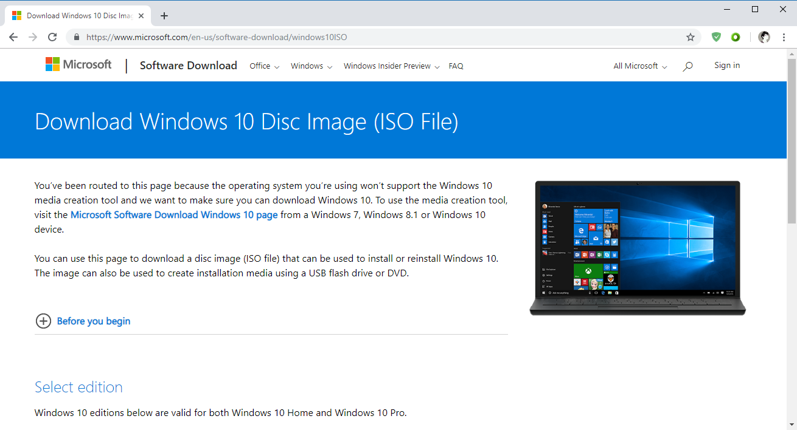Bookmark page using the star icon
Image resolution: width=797 pixels, height=430 pixels.
(691, 37)
